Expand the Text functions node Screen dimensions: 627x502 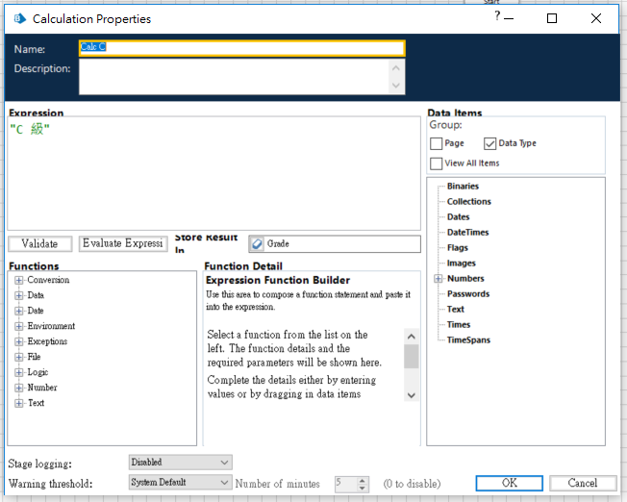[19, 403]
